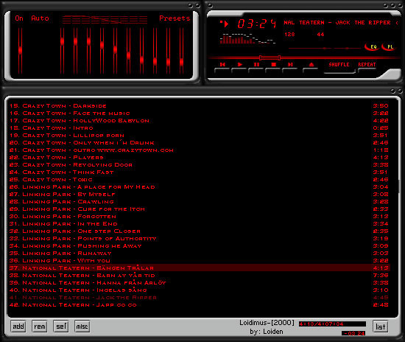Screen dimensions: 405x342
Task: Select Crazy Town - Only When I'm Drunk
Action: click(199, 143)
